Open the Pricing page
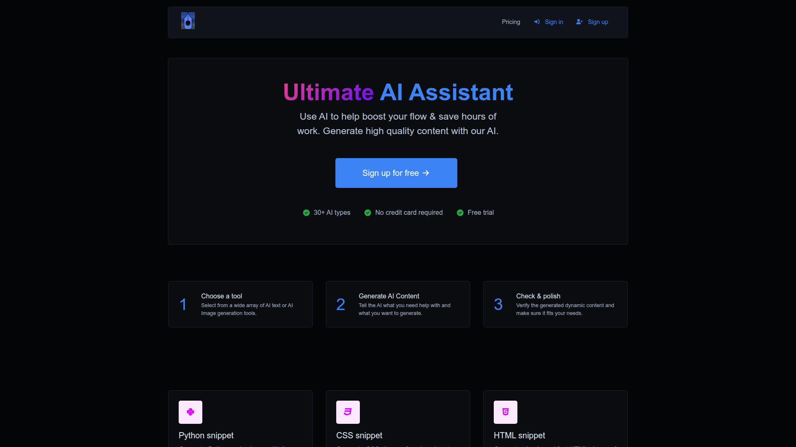This screenshot has width=796, height=447. click(511, 22)
